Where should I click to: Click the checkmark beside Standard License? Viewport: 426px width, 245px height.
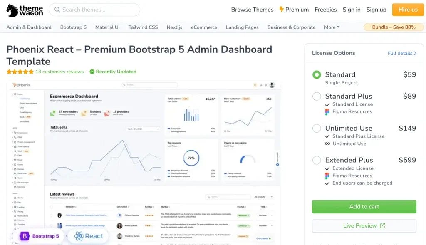(x=327, y=104)
